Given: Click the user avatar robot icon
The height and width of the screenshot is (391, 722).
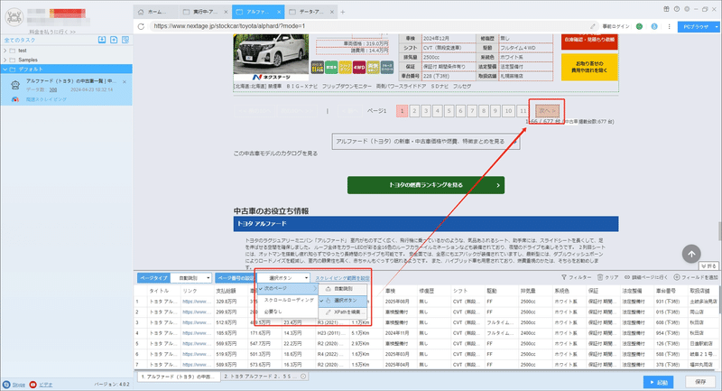Looking at the screenshot, I should 14,17.
